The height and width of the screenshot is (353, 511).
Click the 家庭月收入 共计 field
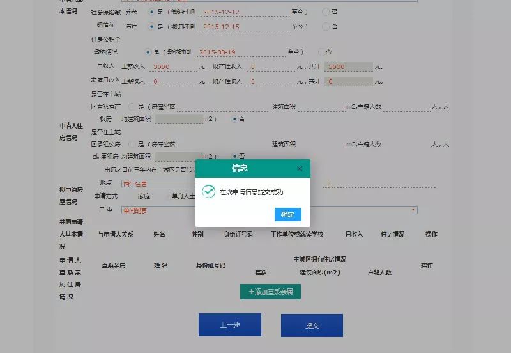coord(348,81)
